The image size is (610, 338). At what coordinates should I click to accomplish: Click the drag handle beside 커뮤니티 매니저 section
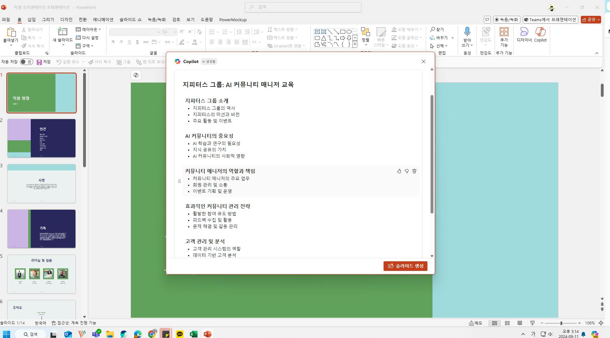point(179,181)
